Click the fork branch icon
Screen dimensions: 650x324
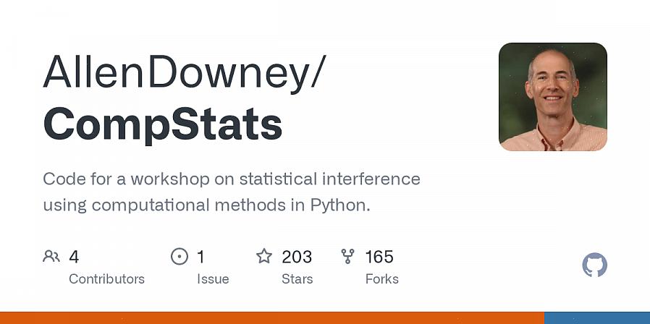(348, 256)
